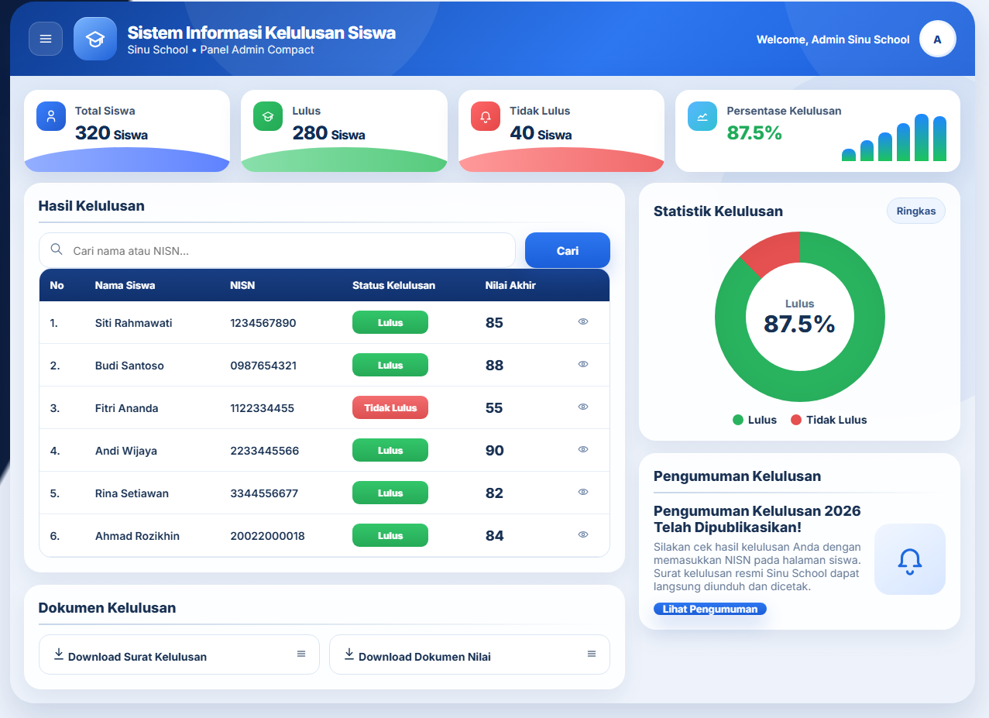The width and height of the screenshot is (989, 718).
Task: Click download icon beside Download Surat Kelulusan
Action: 59,654
